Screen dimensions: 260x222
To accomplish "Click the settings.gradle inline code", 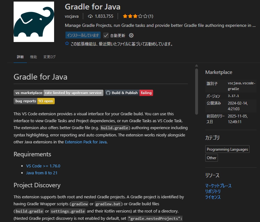I will pos(68,211).
